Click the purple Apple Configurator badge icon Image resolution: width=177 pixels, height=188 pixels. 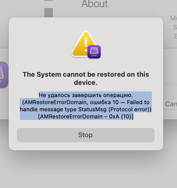(x=94, y=52)
